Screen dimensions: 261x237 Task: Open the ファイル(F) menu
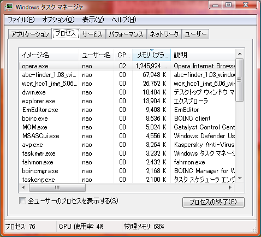pyautogui.click(x=21, y=20)
